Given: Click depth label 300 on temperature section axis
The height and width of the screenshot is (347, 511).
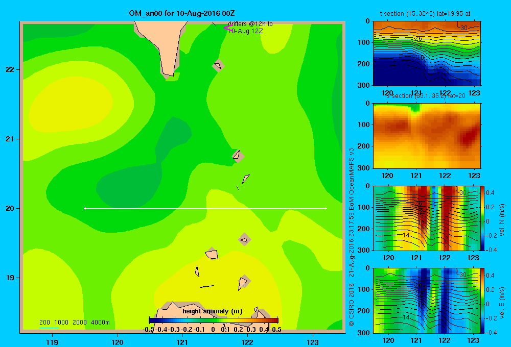Looking at the screenshot, I should (364, 85).
